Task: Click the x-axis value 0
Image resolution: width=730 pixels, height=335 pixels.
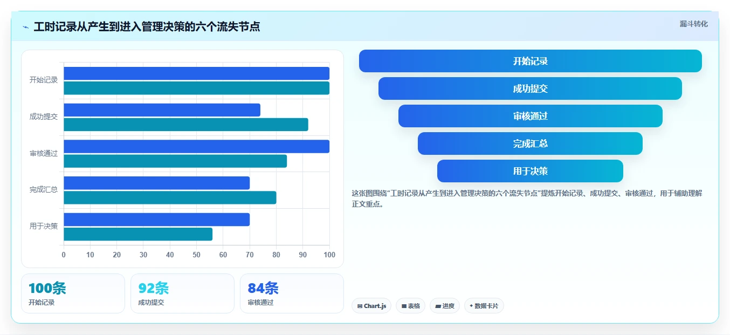Action: (64, 255)
